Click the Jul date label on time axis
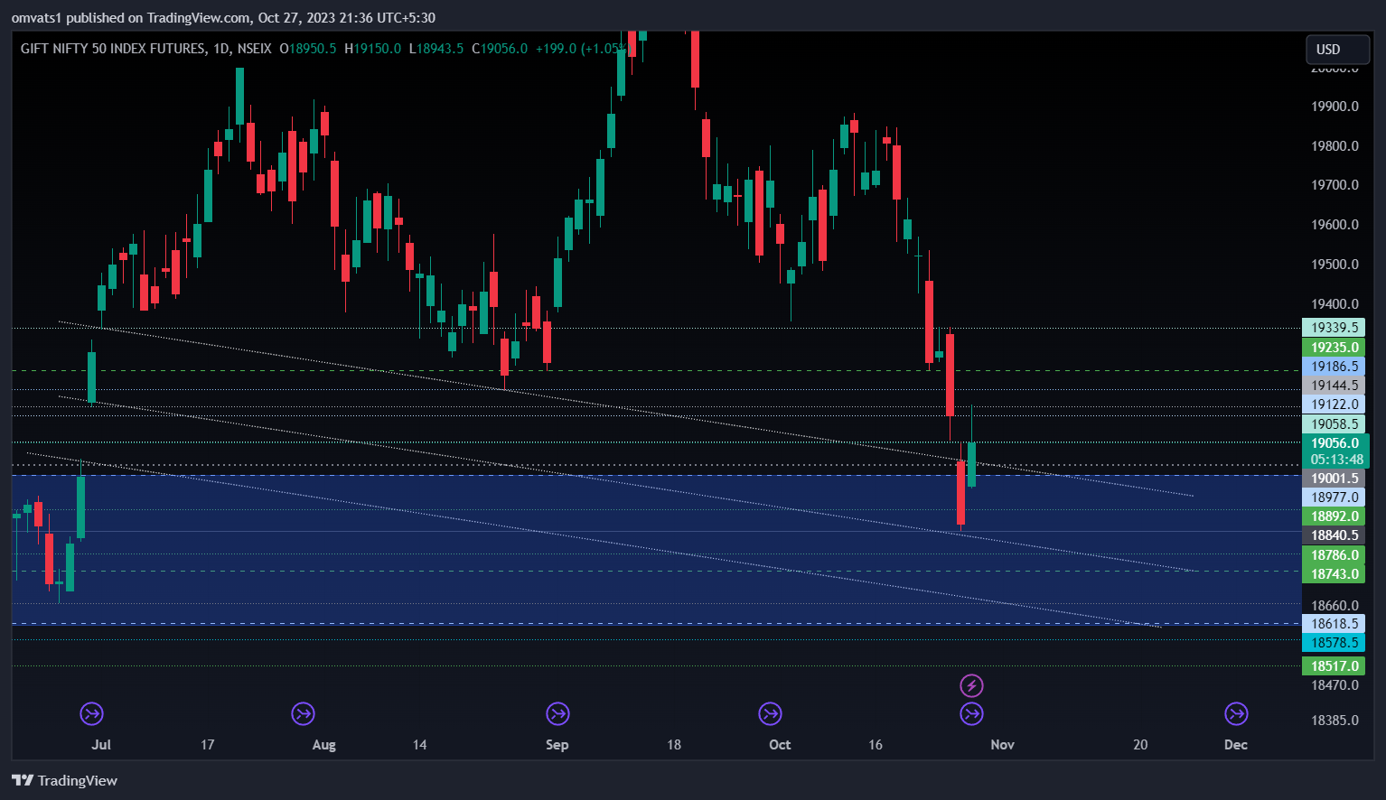The width and height of the screenshot is (1386, 800). [101, 745]
